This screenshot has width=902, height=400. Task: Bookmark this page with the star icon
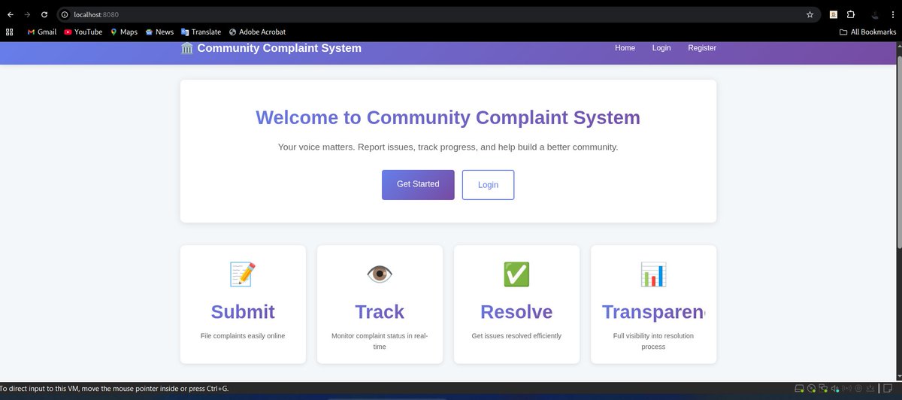click(810, 14)
